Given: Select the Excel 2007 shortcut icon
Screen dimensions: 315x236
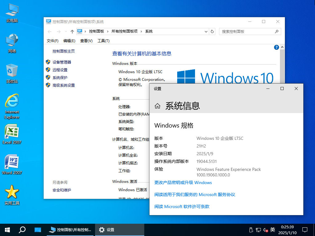Looking at the screenshot, I should point(12,134).
